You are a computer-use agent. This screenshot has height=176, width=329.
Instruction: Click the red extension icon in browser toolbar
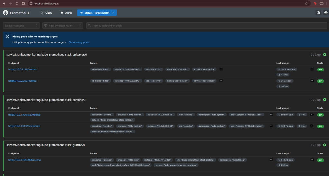tap(315, 3)
